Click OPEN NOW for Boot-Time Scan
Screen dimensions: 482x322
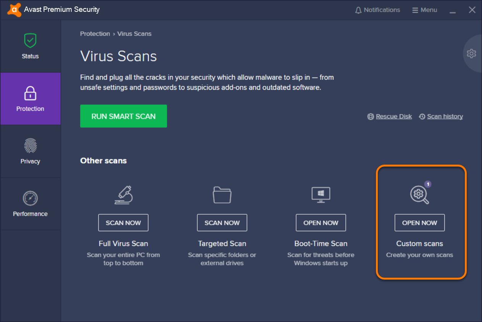321,223
